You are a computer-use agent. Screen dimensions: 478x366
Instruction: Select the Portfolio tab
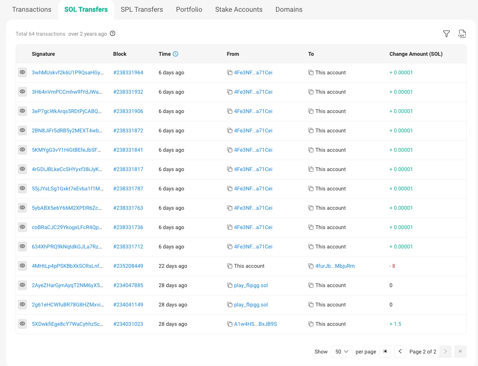click(189, 9)
